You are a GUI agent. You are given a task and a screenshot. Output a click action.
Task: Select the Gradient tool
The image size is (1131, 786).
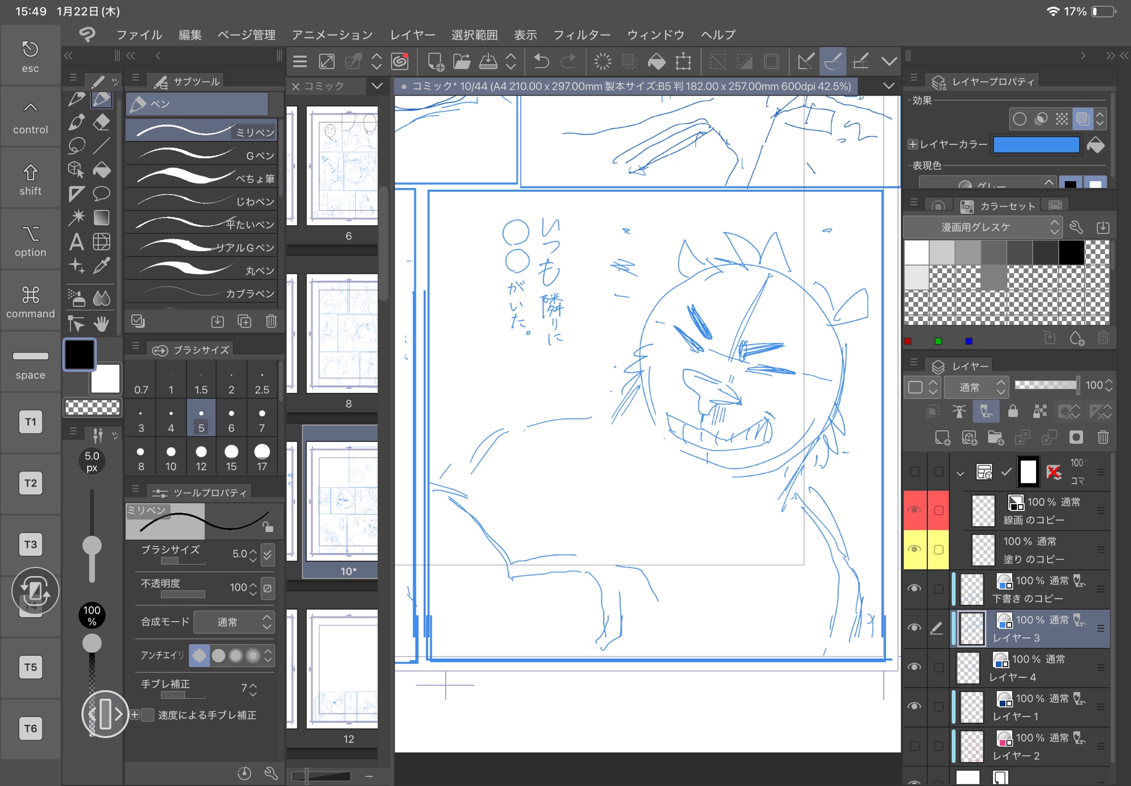pos(101,218)
